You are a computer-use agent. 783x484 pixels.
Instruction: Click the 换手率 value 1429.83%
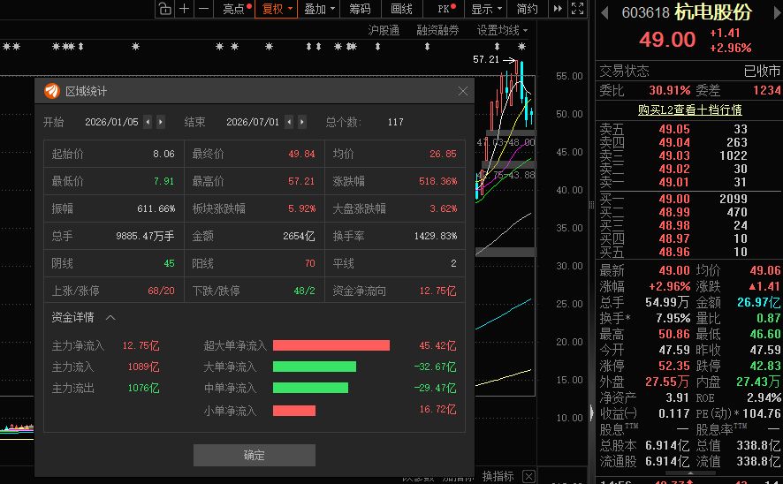pyautogui.click(x=436, y=236)
